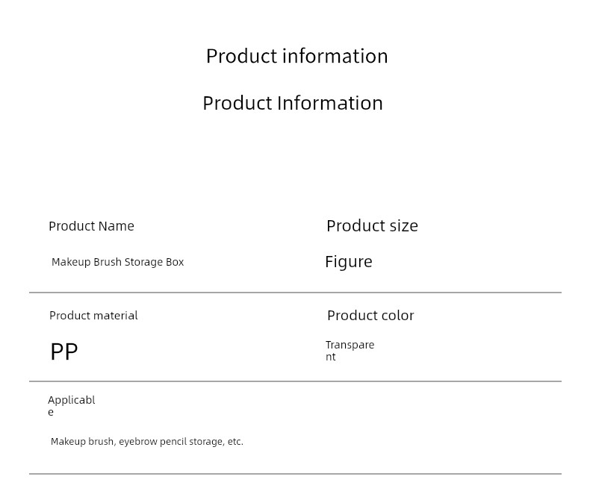Click the large 'PP' material value
This screenshot has width=590, height=503.
pos(64,352)
